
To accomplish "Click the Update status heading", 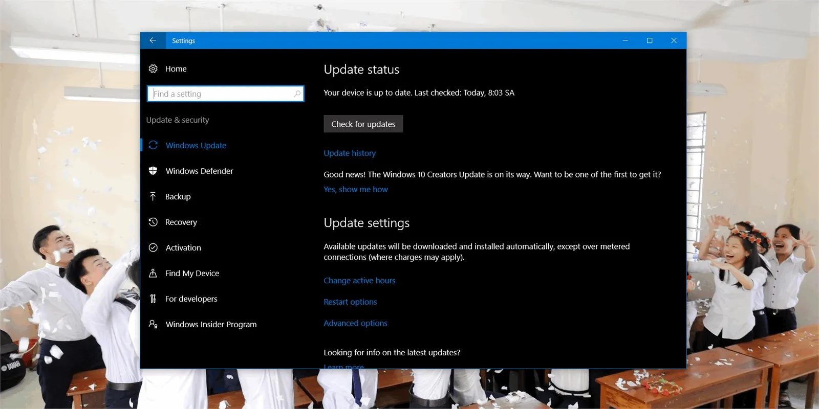I will click(x=361, y=70).
